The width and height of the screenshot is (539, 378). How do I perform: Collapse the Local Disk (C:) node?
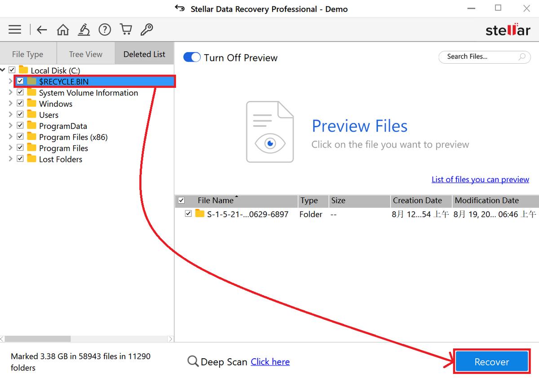[x=4, y=70]
